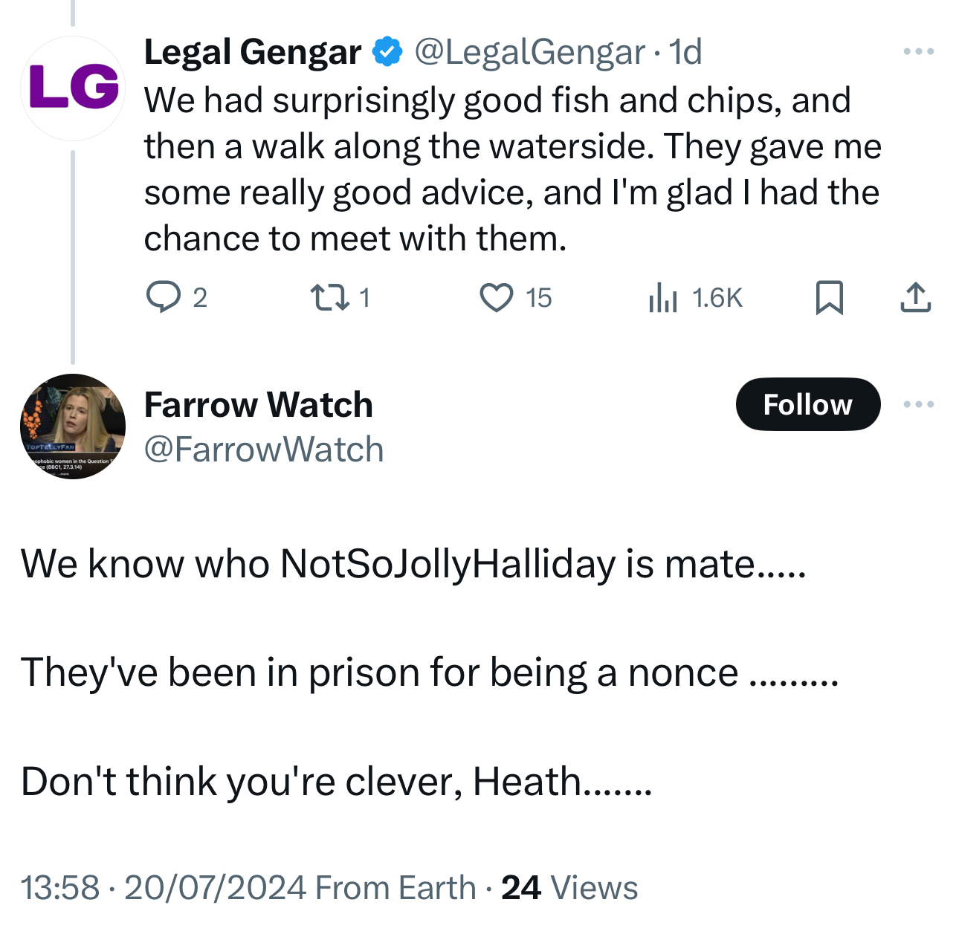
Task: Click the 1d timestamp on the tweet
Action: 685,52
